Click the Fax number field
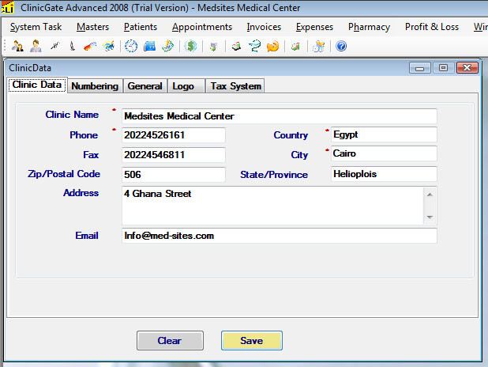This screenshot has width=488, height=367. 174,155
